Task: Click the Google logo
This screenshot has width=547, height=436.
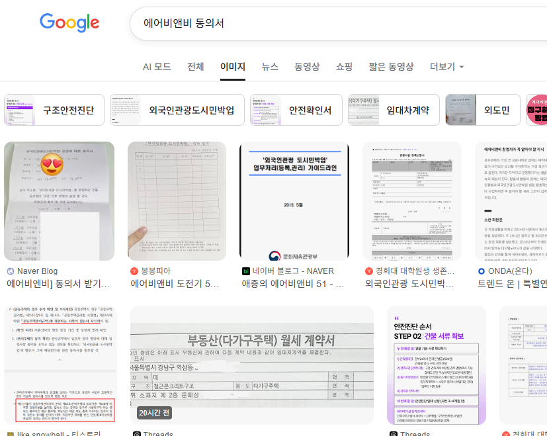Action: pos(69,23)
